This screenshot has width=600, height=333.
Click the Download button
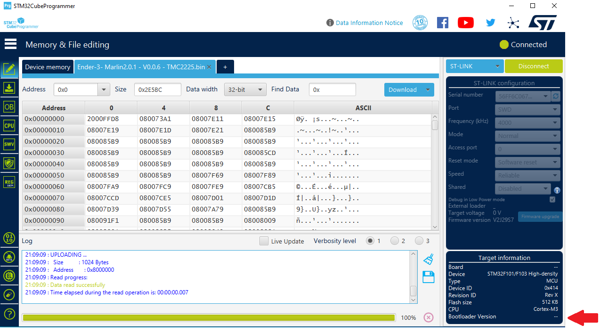tap(403, 89)
